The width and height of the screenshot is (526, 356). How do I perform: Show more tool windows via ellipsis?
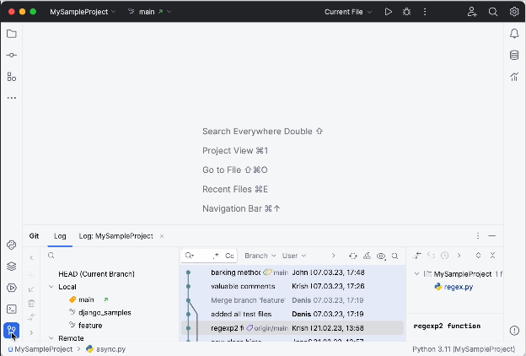pyautogui.click(x=12, y=98)
